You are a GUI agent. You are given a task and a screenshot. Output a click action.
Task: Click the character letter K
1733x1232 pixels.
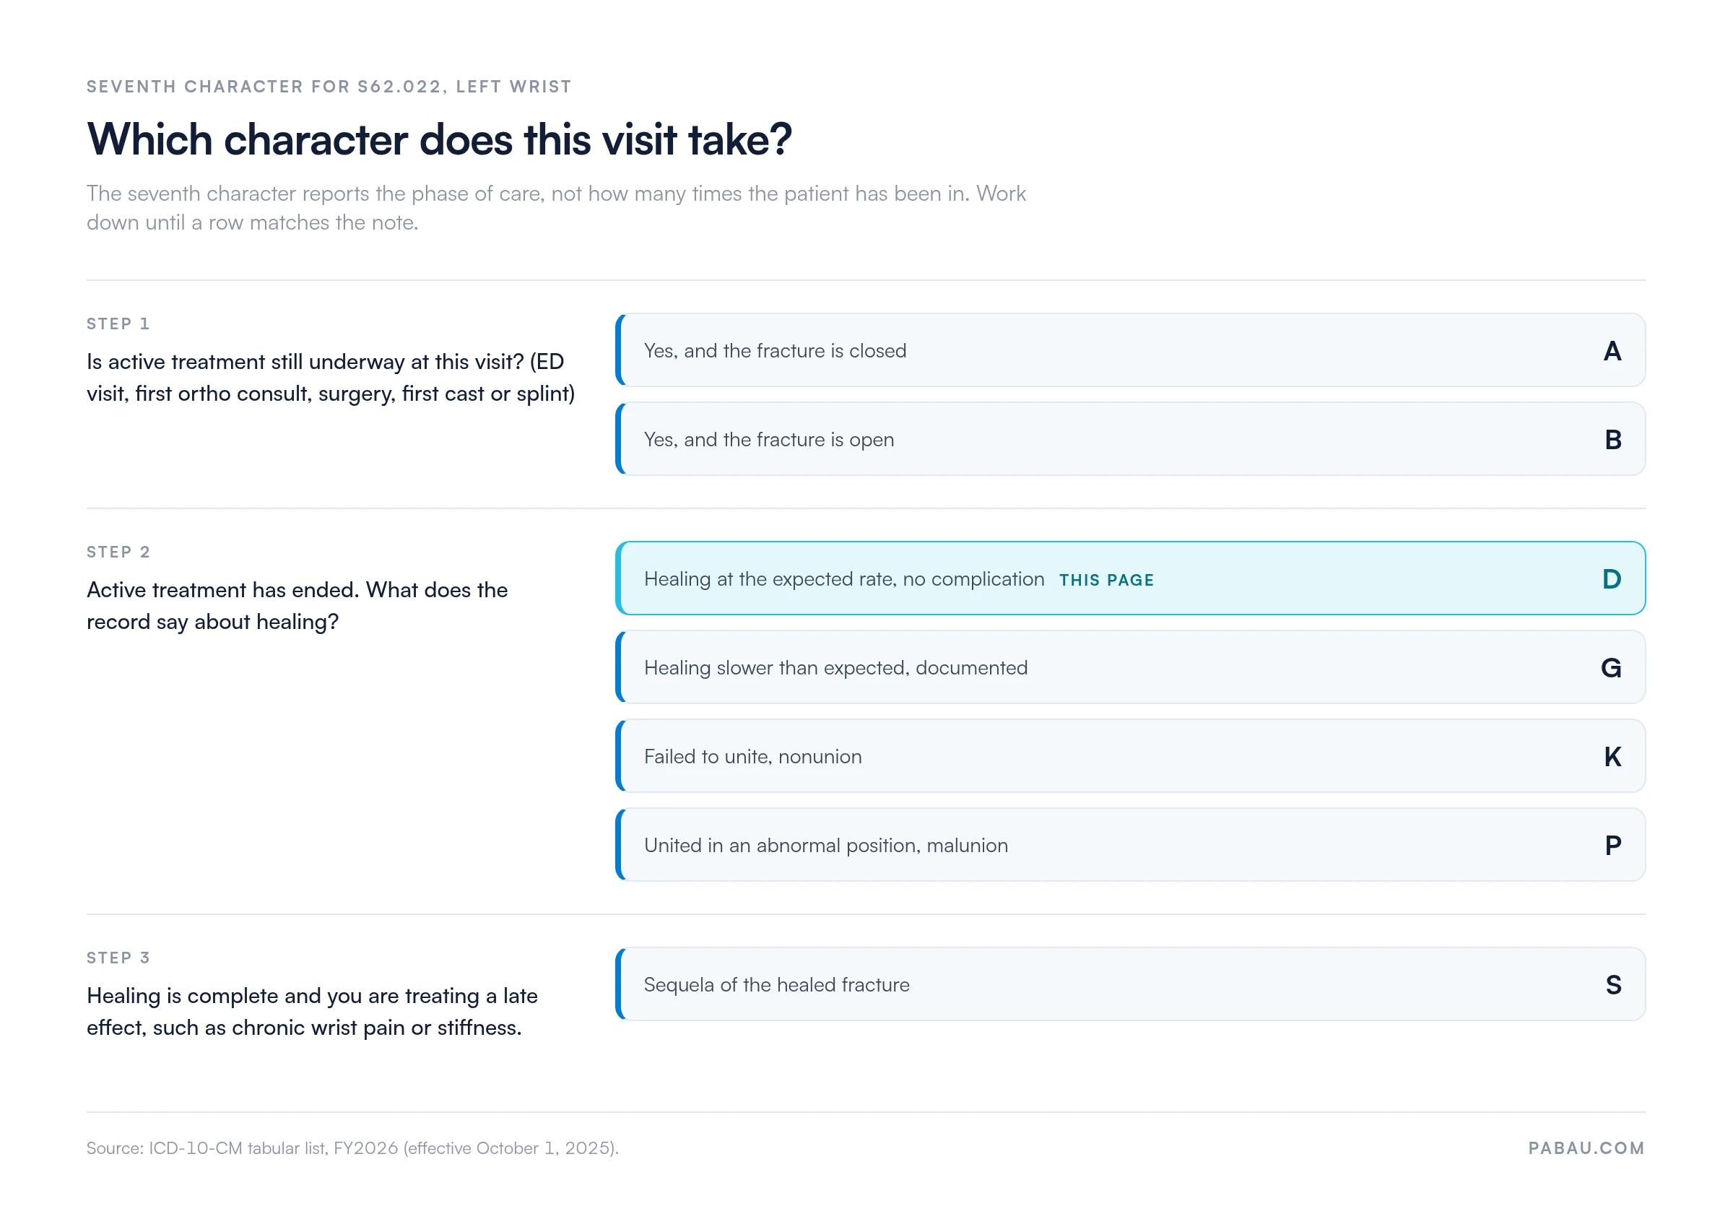1612,757
